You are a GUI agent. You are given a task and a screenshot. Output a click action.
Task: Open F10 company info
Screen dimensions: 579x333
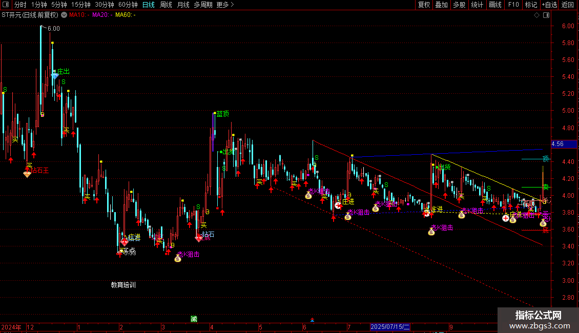coord(513,5)
